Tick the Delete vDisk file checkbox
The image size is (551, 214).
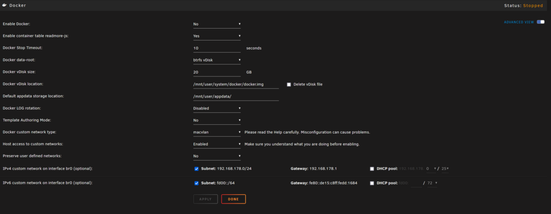[289, 85]
